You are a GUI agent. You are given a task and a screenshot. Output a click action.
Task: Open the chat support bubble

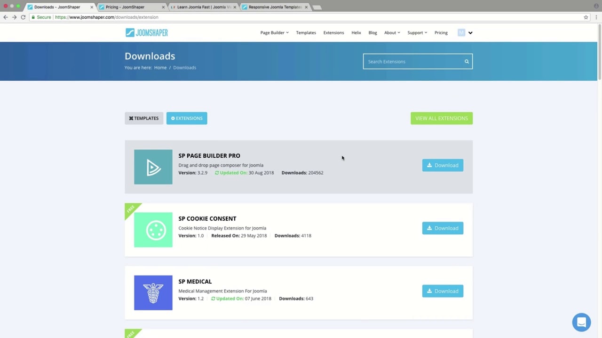pyautogui.click(x=581, y=323)
